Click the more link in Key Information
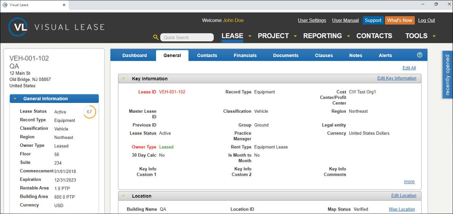This screenshot has height=214, width=453. tap(409, 182)
